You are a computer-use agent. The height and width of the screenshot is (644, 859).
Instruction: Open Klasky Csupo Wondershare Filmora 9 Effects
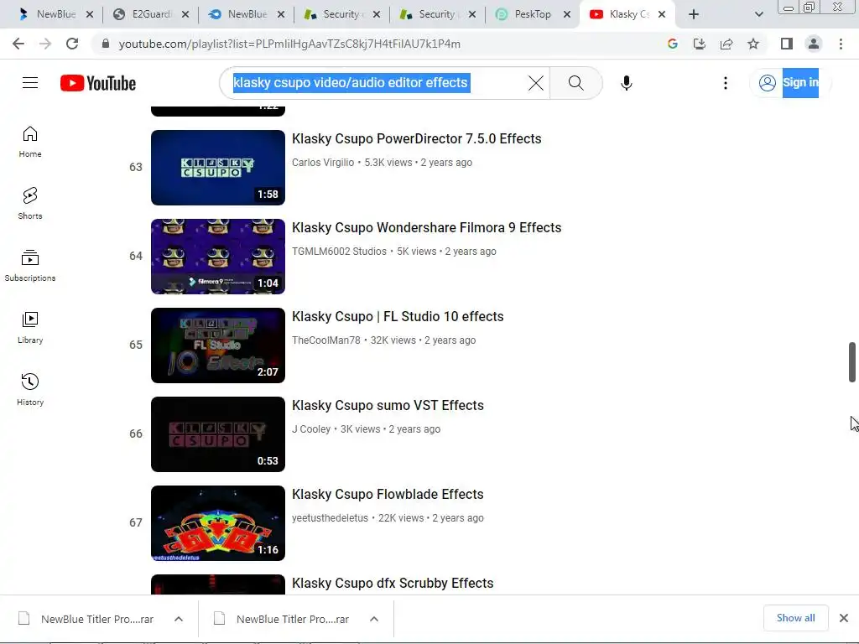(x=426, y=227)
